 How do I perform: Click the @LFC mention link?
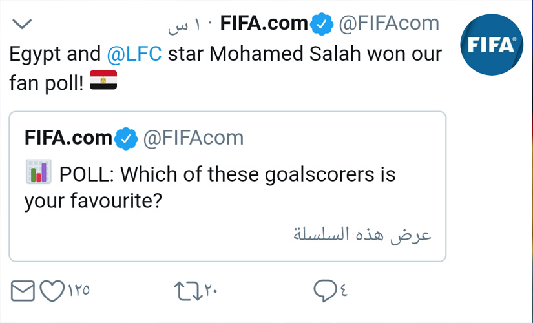click(x=133, y=54)
